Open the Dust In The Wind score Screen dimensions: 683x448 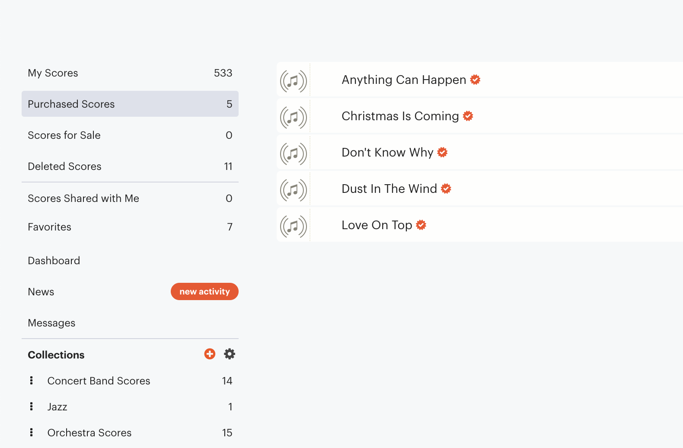[389, 189]
